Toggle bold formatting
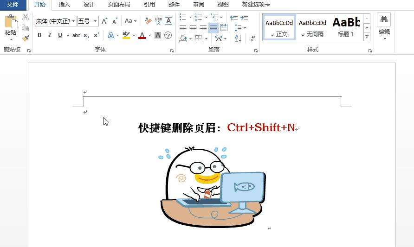The height and width of the screenshot is (247, 414). (39, 35)
